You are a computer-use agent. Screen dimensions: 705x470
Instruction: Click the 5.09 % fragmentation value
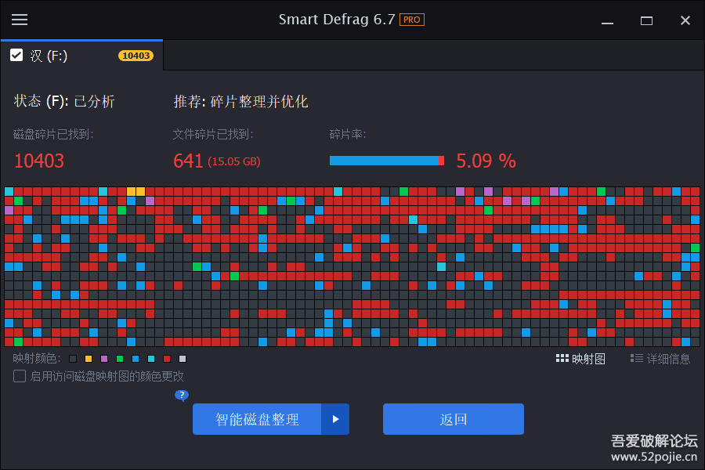(x=486, y=161)
